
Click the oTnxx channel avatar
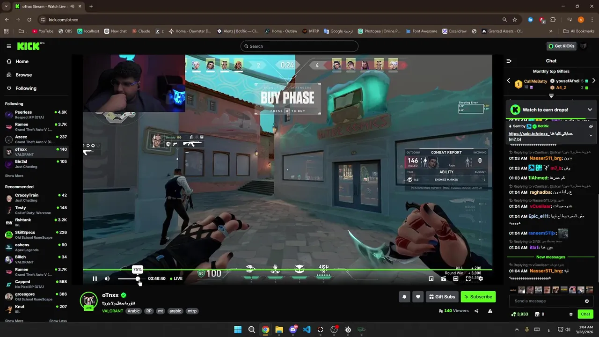click(88, 300)
